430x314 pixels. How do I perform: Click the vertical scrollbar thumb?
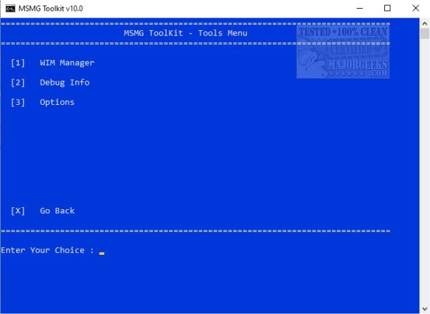click(425, 34)
